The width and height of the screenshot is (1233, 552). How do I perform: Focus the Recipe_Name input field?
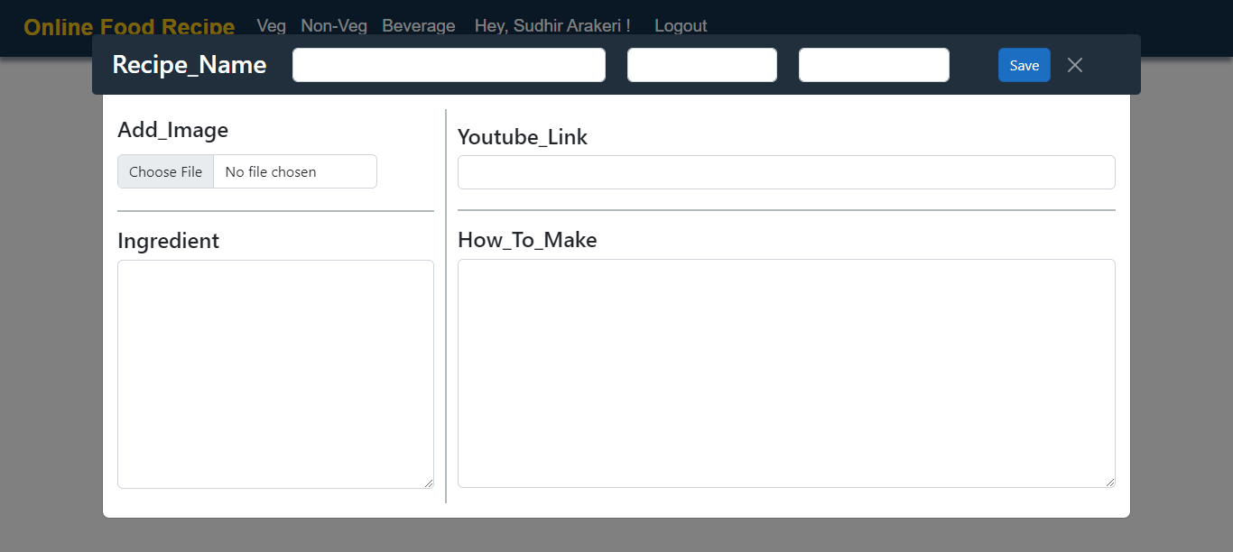pos(449,65)
